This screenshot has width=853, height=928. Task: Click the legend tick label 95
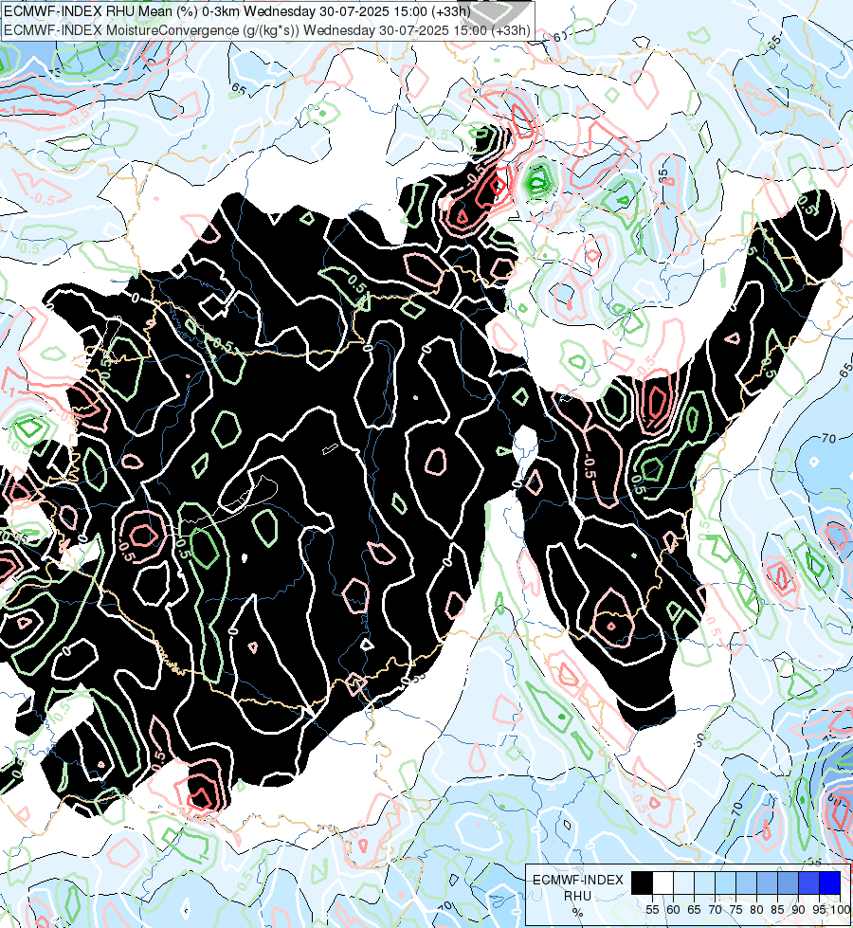[819, 910]
